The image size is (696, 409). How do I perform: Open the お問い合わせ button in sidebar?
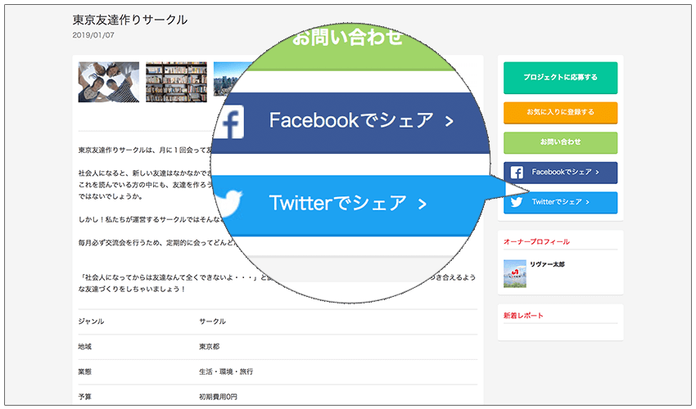[560, 142]
